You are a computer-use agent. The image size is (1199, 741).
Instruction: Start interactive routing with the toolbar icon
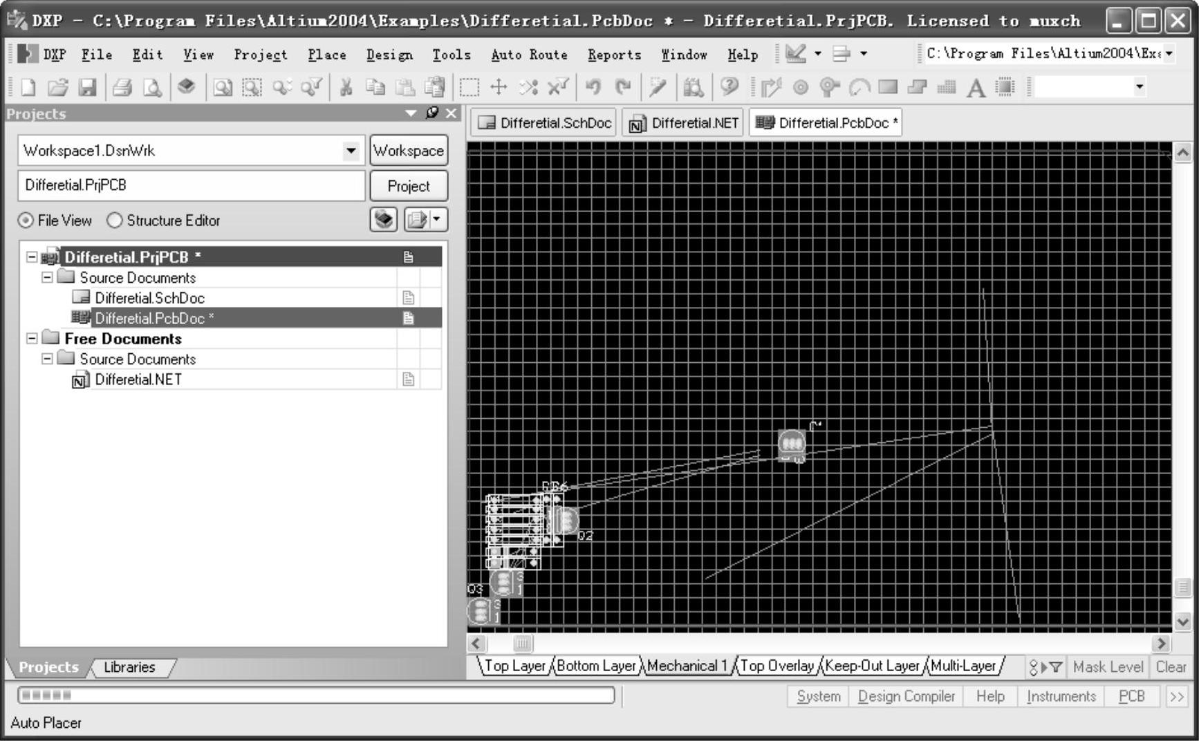(770, 87)
